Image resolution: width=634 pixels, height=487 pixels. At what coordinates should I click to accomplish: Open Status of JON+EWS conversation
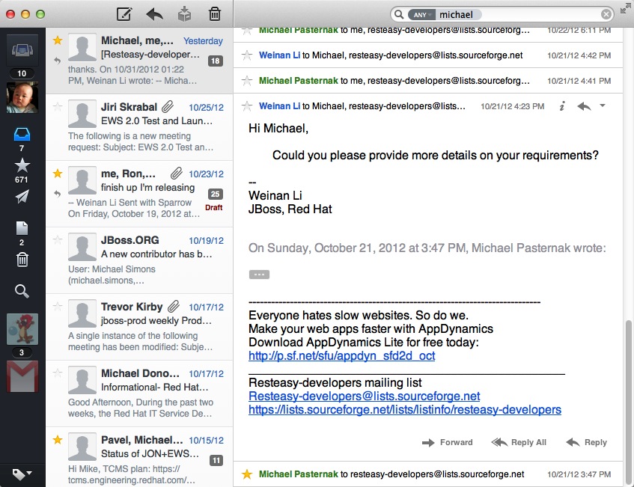139,457
